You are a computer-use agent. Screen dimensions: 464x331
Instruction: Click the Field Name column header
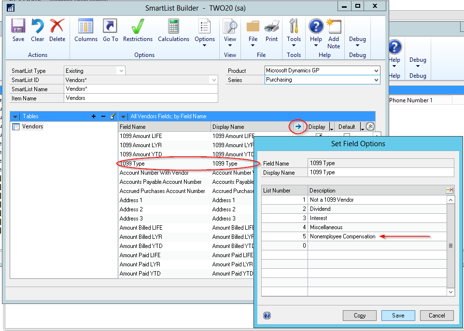click(164, 126)
